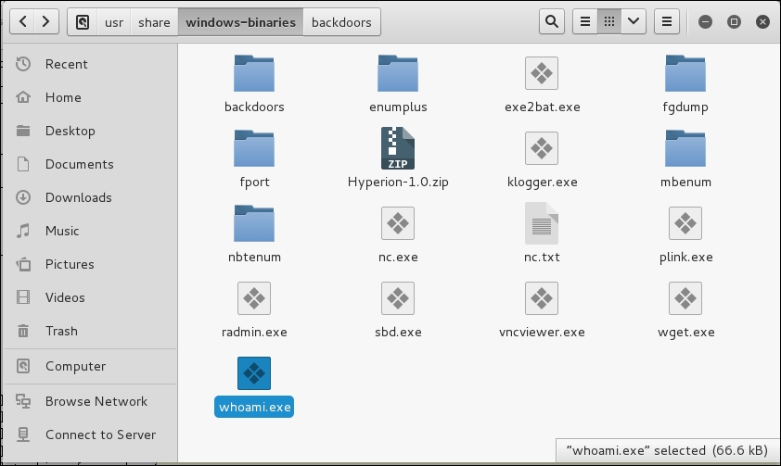Image resolution: width=781 pixels, height=466 pixels.
Task: Click the status text "whoami.exe" selected
Action: [636, 450]
